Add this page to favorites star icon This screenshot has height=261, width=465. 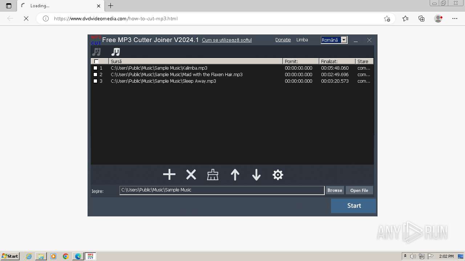(x=387, y=18)
